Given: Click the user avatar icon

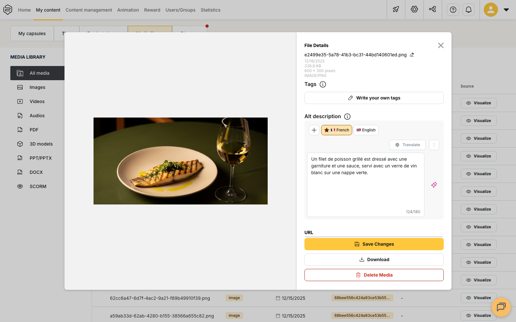Looking at the screenshot, I should click(491, 10).
